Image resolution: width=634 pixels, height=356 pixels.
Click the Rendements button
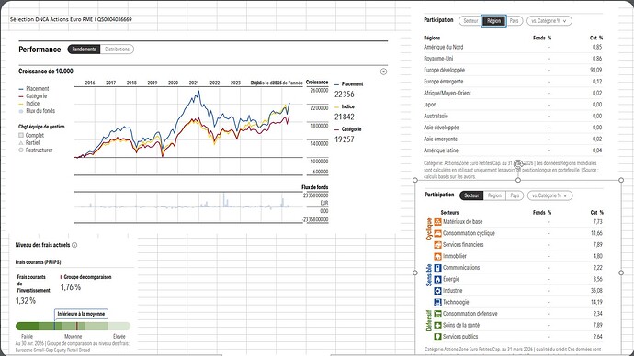(x=84, y=50)
